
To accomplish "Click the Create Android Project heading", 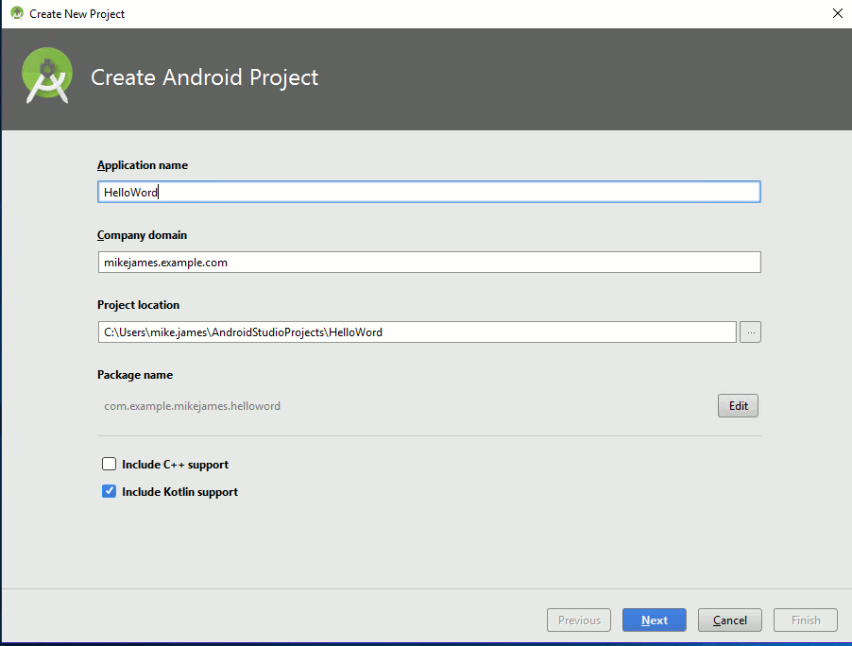I will pos(204,77).
